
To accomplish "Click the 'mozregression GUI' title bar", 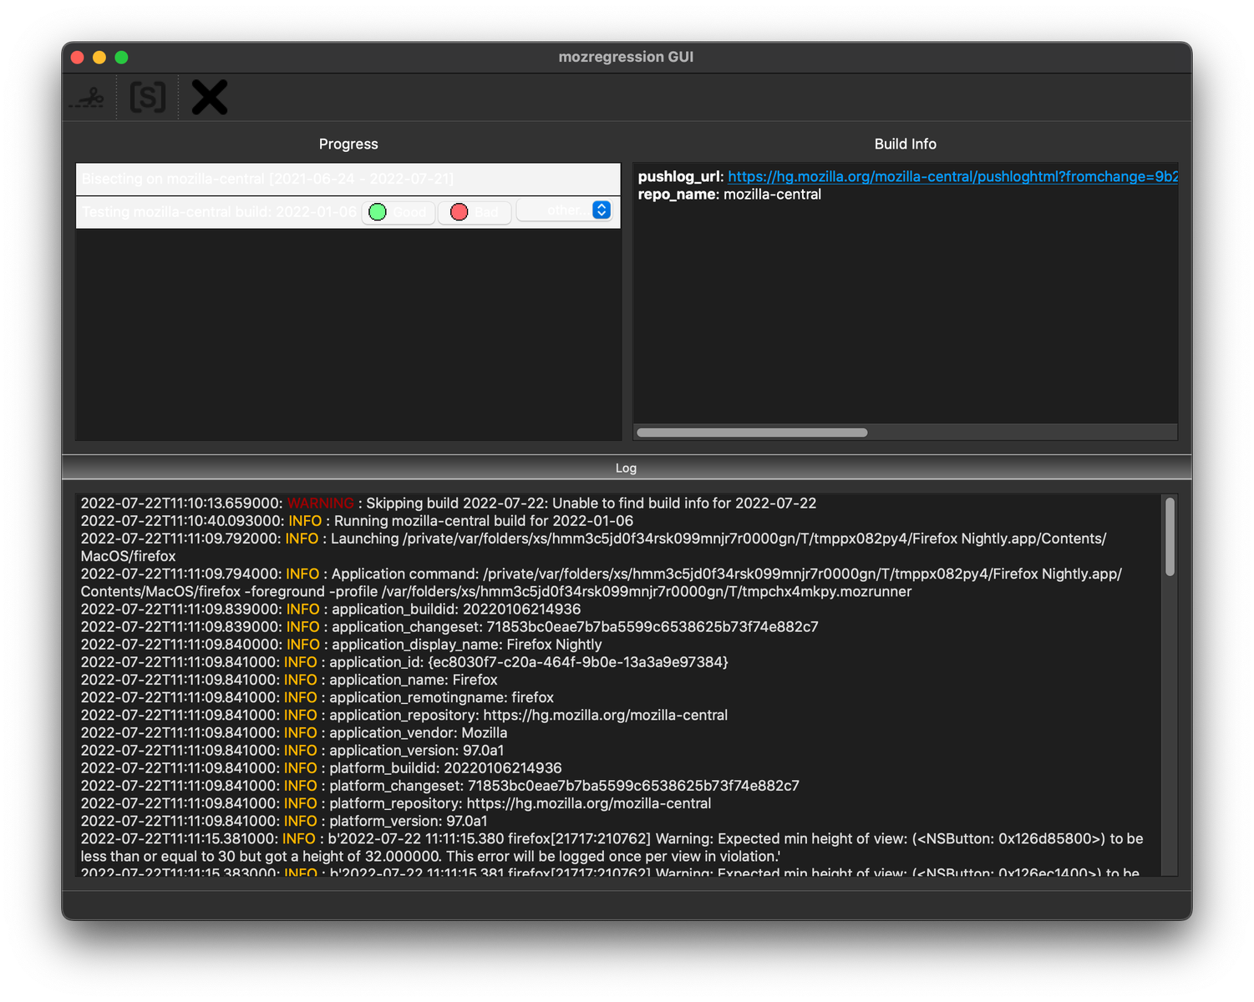I will click(626, 57).
